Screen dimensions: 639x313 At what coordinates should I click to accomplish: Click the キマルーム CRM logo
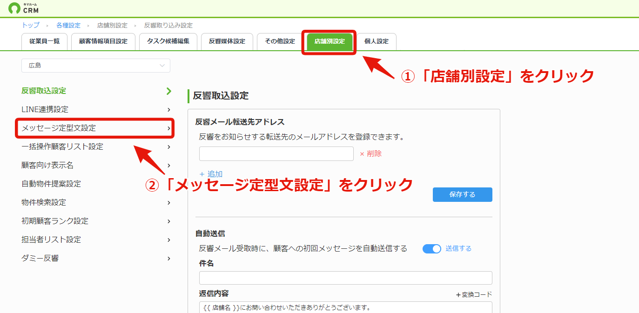[24, 8]
